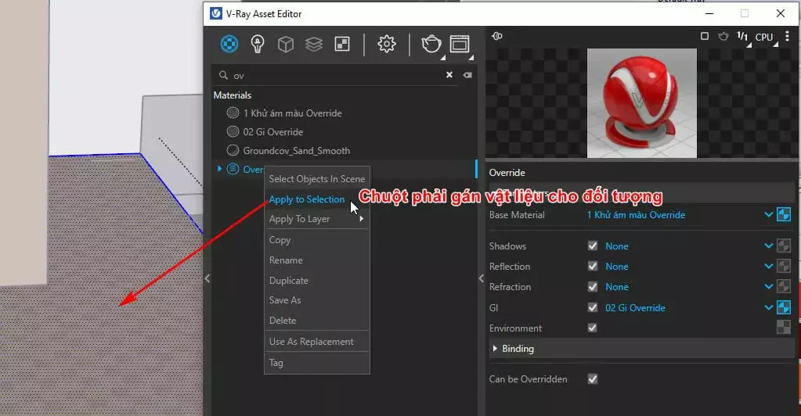Open the Textures category icon
Screen dimensions: 801x416
[x=342, y=44]
